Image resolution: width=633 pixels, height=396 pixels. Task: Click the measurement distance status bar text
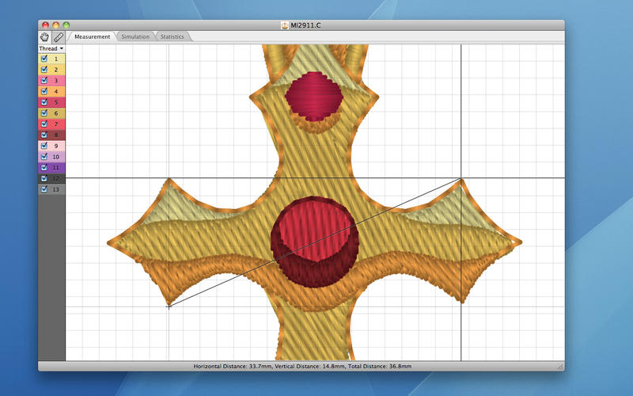click(x=302, y=367)
